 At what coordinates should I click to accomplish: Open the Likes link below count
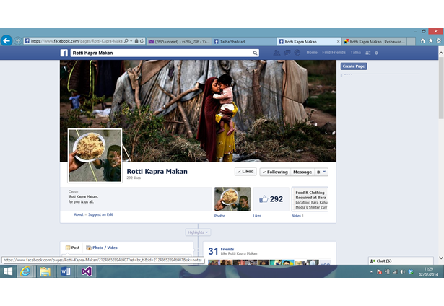click(x=257, y=216)
